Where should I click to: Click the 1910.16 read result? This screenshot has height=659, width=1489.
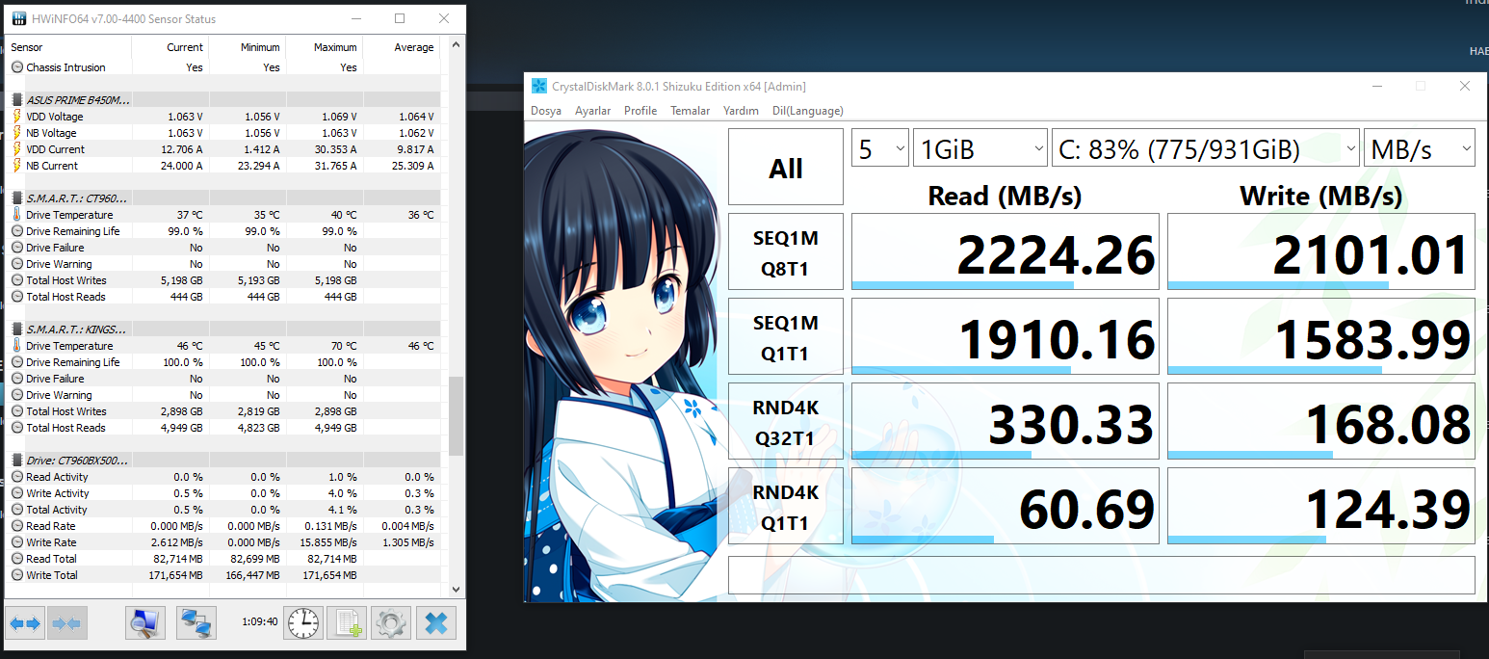click(x=1006, y=337)
